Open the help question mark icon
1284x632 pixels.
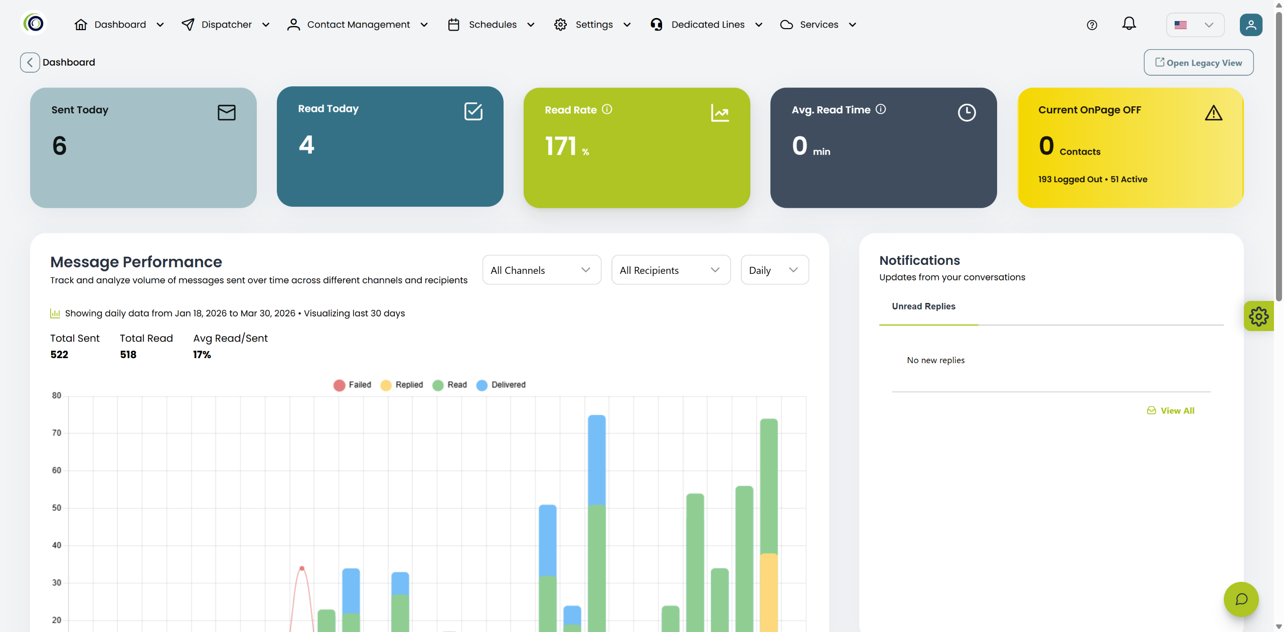point(1092,25)
